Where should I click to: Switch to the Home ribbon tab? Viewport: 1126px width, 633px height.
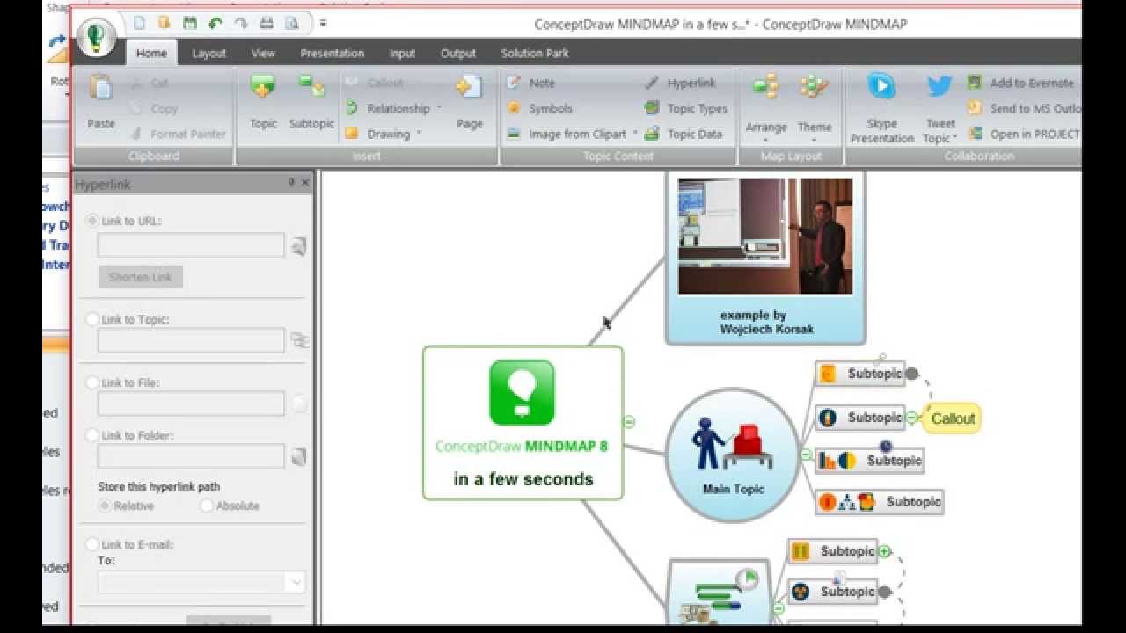(151, 53)
